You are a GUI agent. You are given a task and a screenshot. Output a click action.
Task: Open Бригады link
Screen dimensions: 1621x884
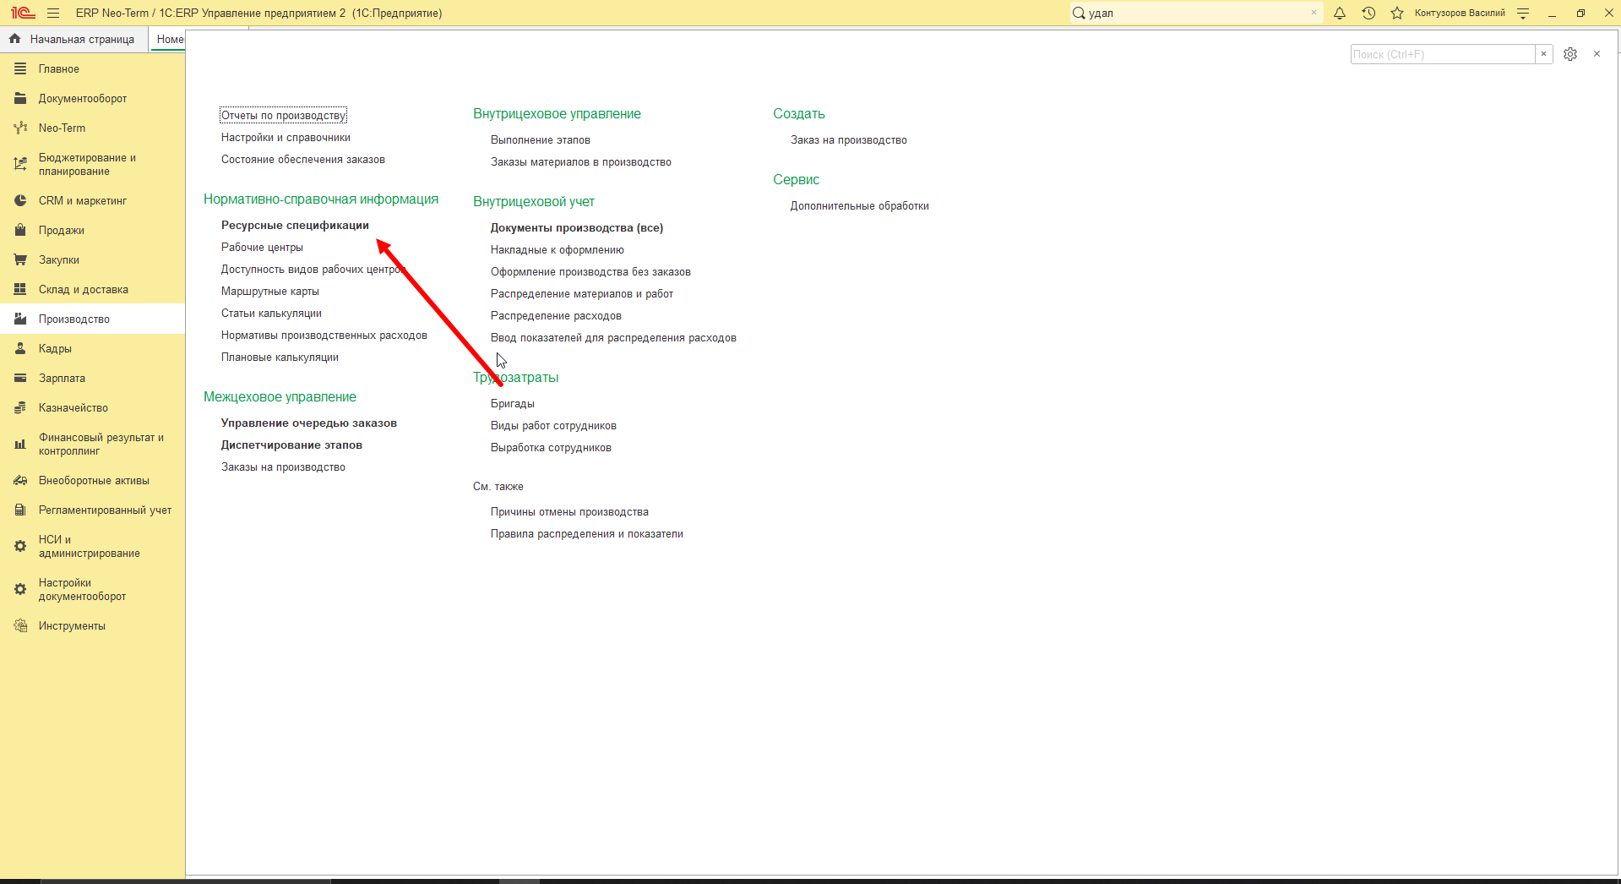click(x=513, y=404)
